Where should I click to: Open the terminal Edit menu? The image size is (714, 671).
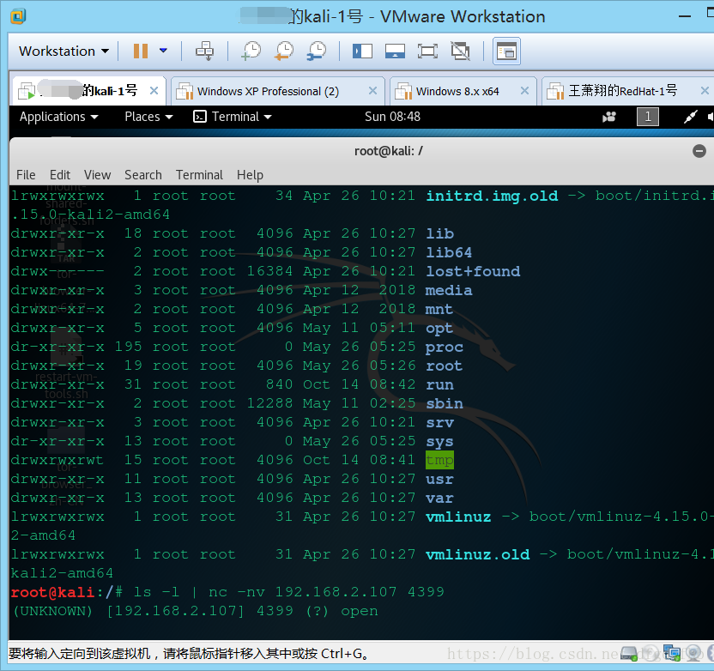tap(60, 175)
